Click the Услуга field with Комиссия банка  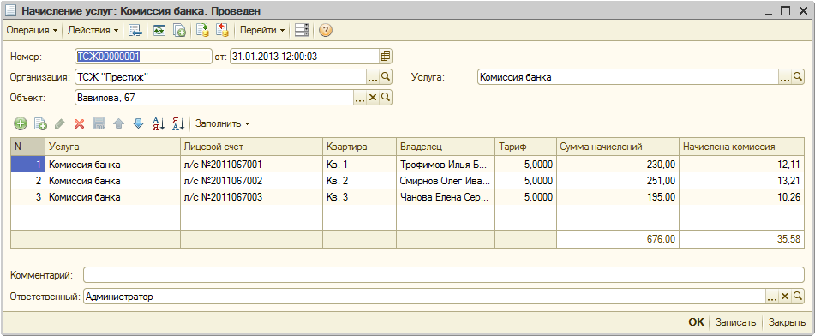(x=628, y=77)
